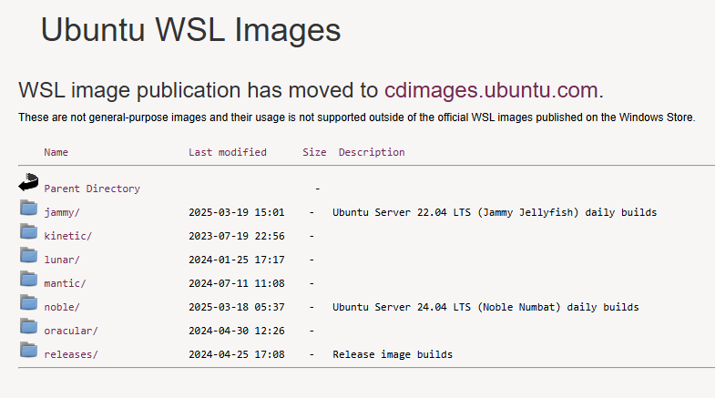The width and height of the screenshot is (715, 398).
Task: Open the cdimages.ubuntu.com link
Action: tap(491, 90)
